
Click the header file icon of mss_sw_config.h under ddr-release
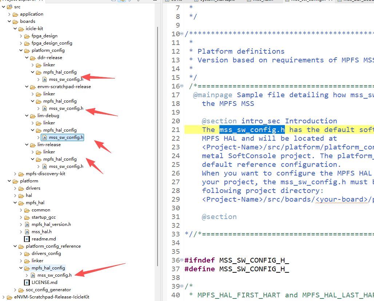coord(45,79)
